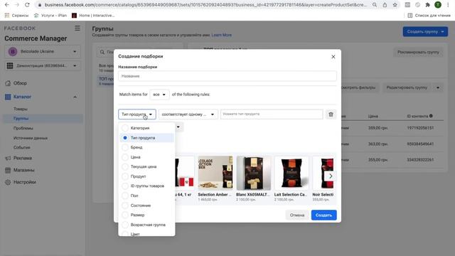Viewport: 455px width, 256px height.
Task: Click the browser forward arrow
Action: tap(17, 5)
